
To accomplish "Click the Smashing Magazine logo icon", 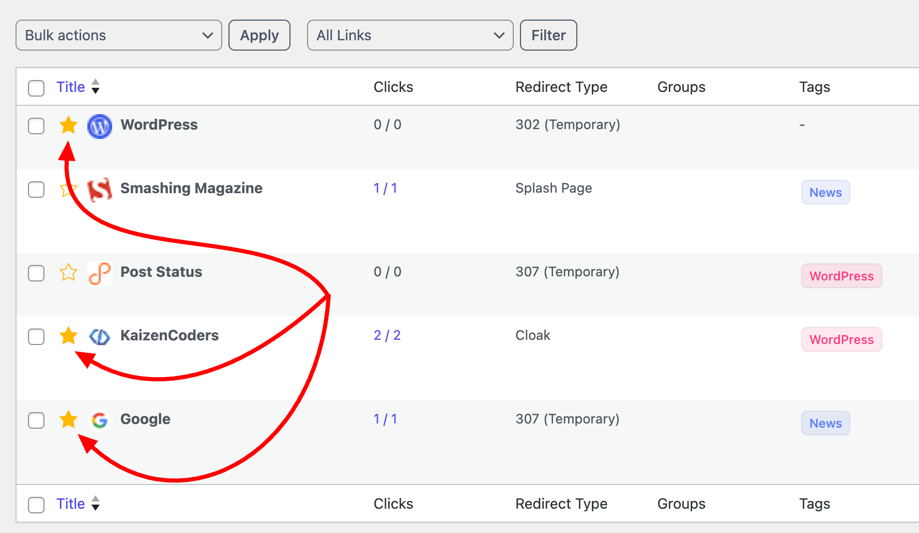I will [99, 189].
